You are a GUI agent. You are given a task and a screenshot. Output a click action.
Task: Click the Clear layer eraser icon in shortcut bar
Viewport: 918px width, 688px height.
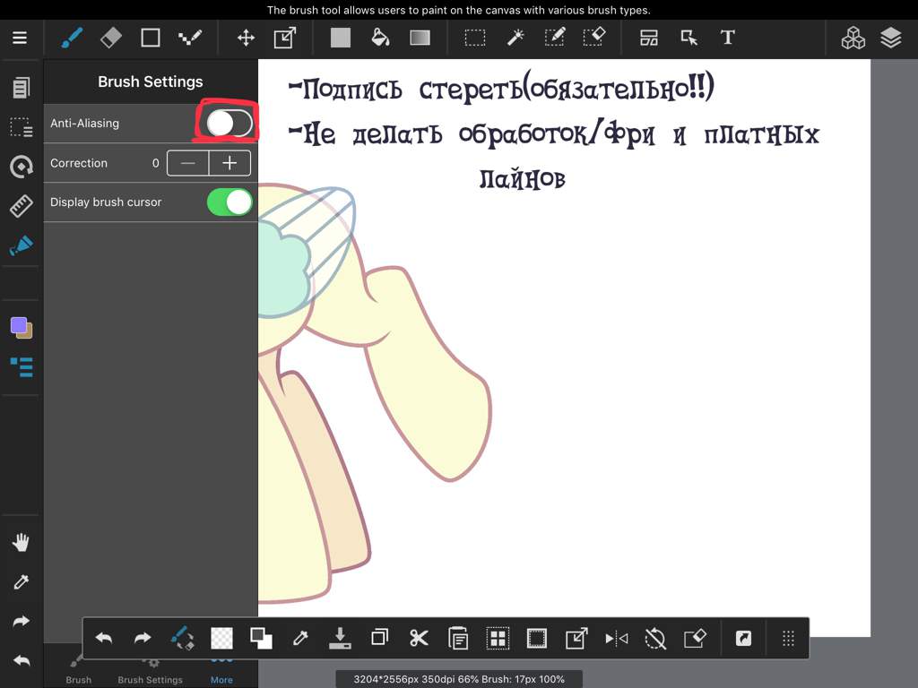click(x=695, y=638)
